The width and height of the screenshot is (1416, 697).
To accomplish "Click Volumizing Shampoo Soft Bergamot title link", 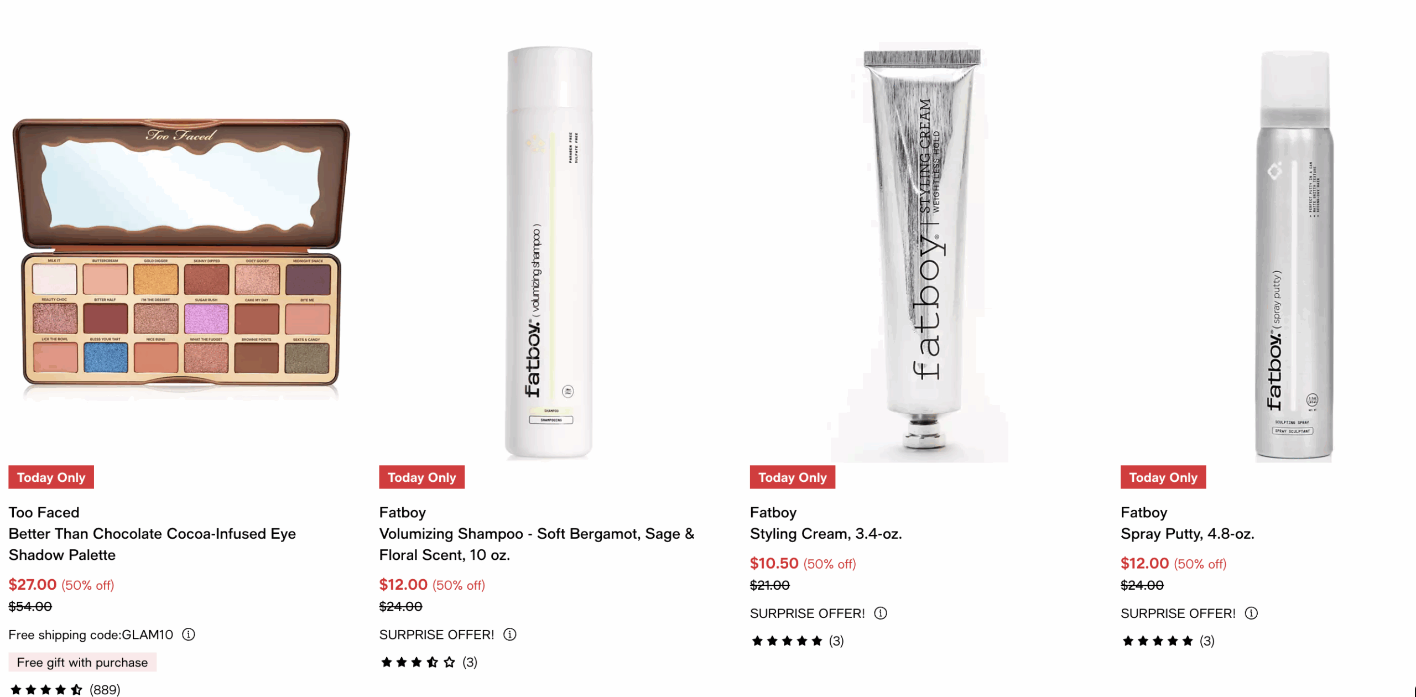I will point(537,544).
